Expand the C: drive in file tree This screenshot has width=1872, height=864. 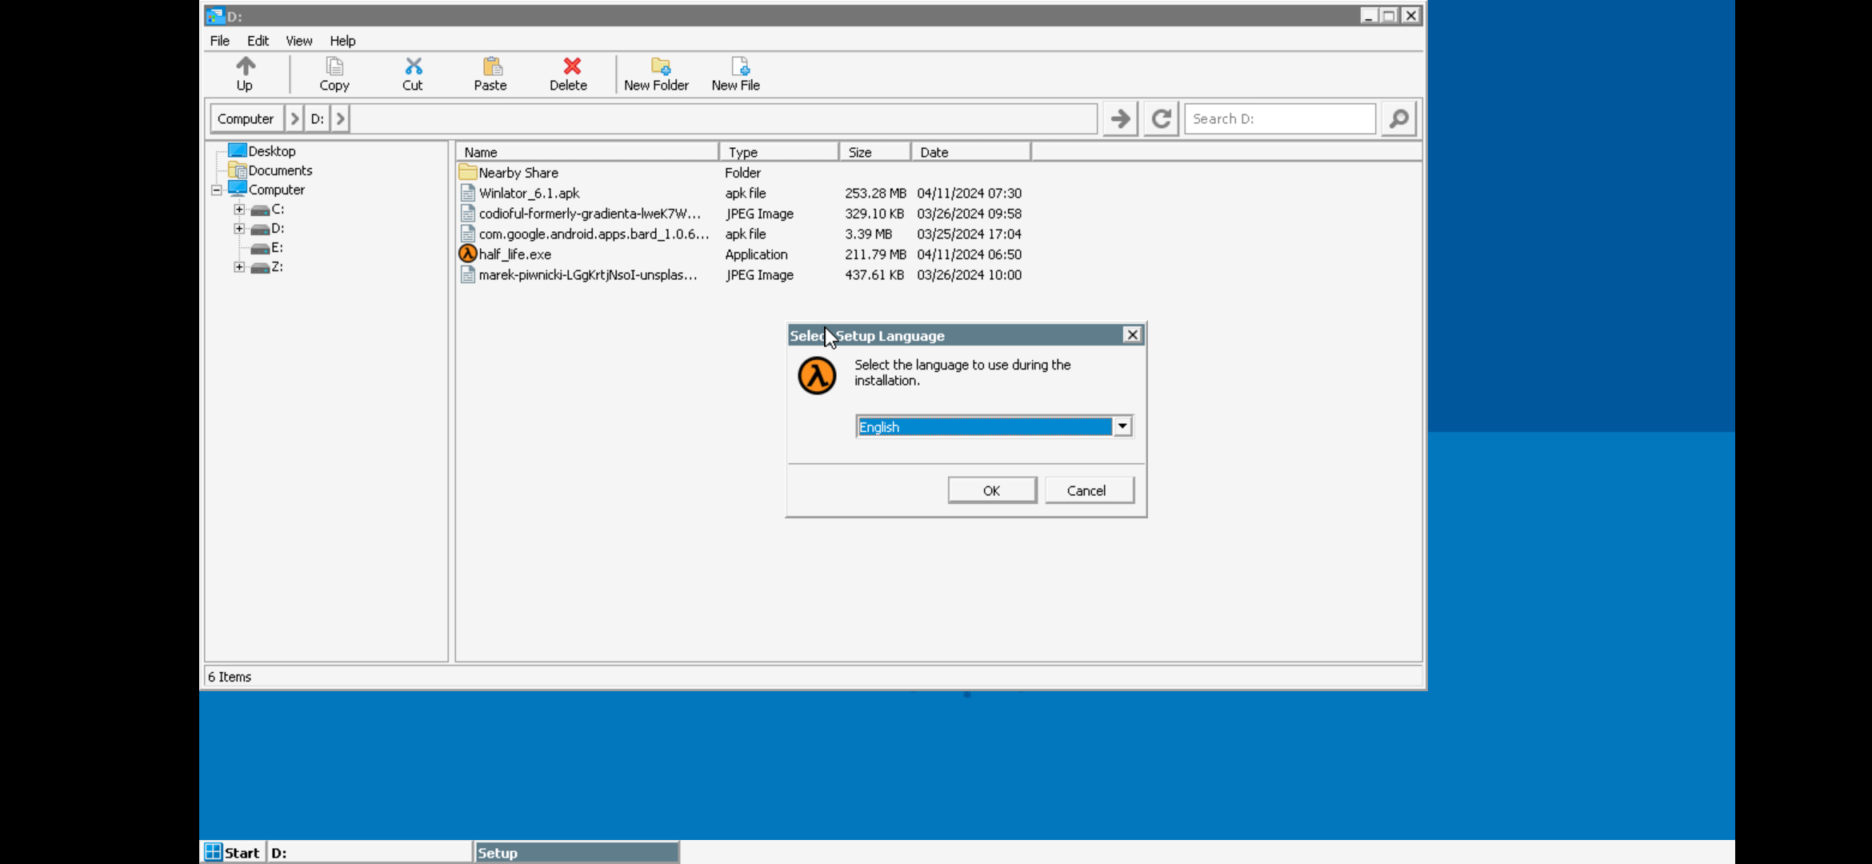point(238,209)
